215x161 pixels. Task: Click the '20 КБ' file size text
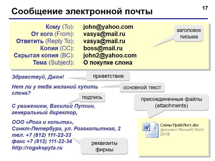point(165,134)
